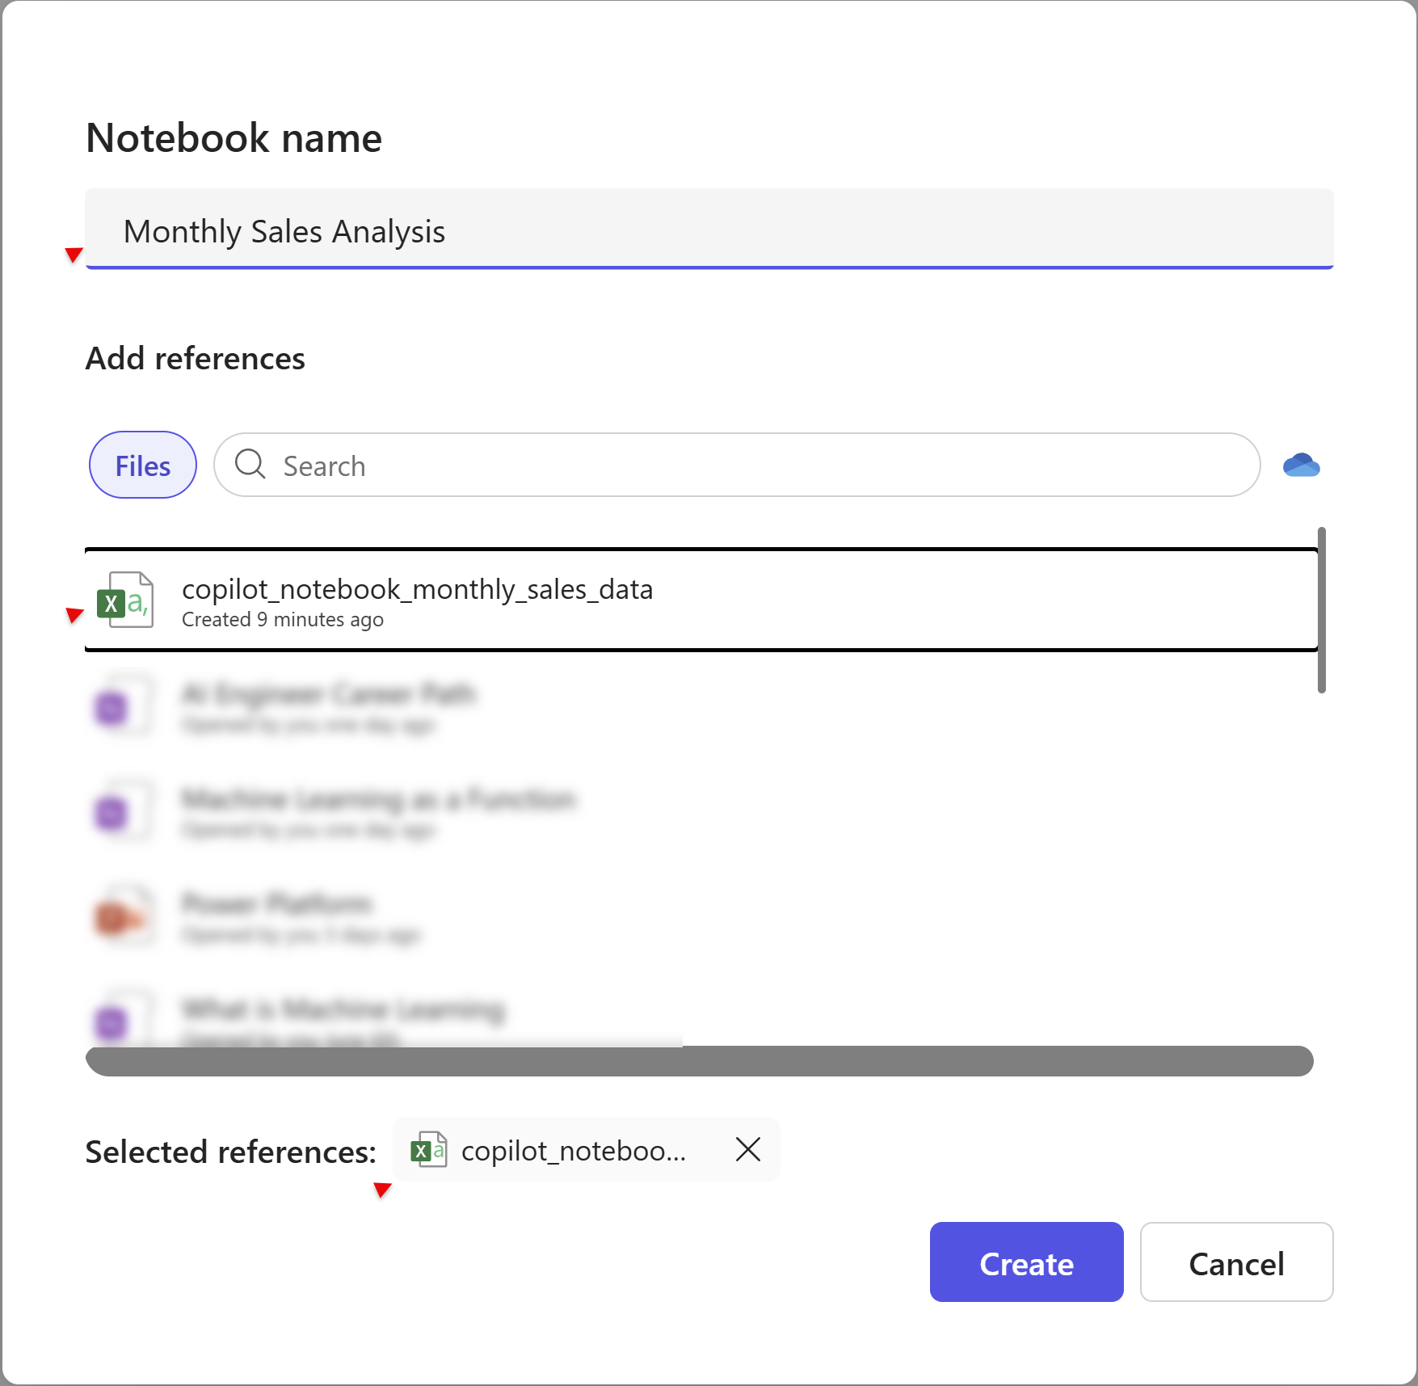Click the Cancel button

[1236, 1262]
